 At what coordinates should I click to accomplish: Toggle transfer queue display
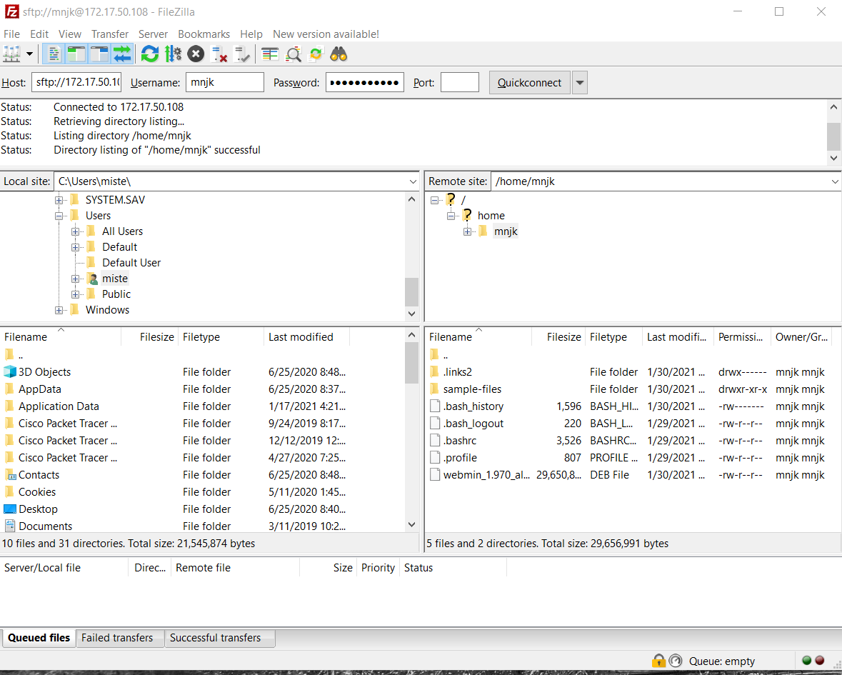tap(122, 54)
